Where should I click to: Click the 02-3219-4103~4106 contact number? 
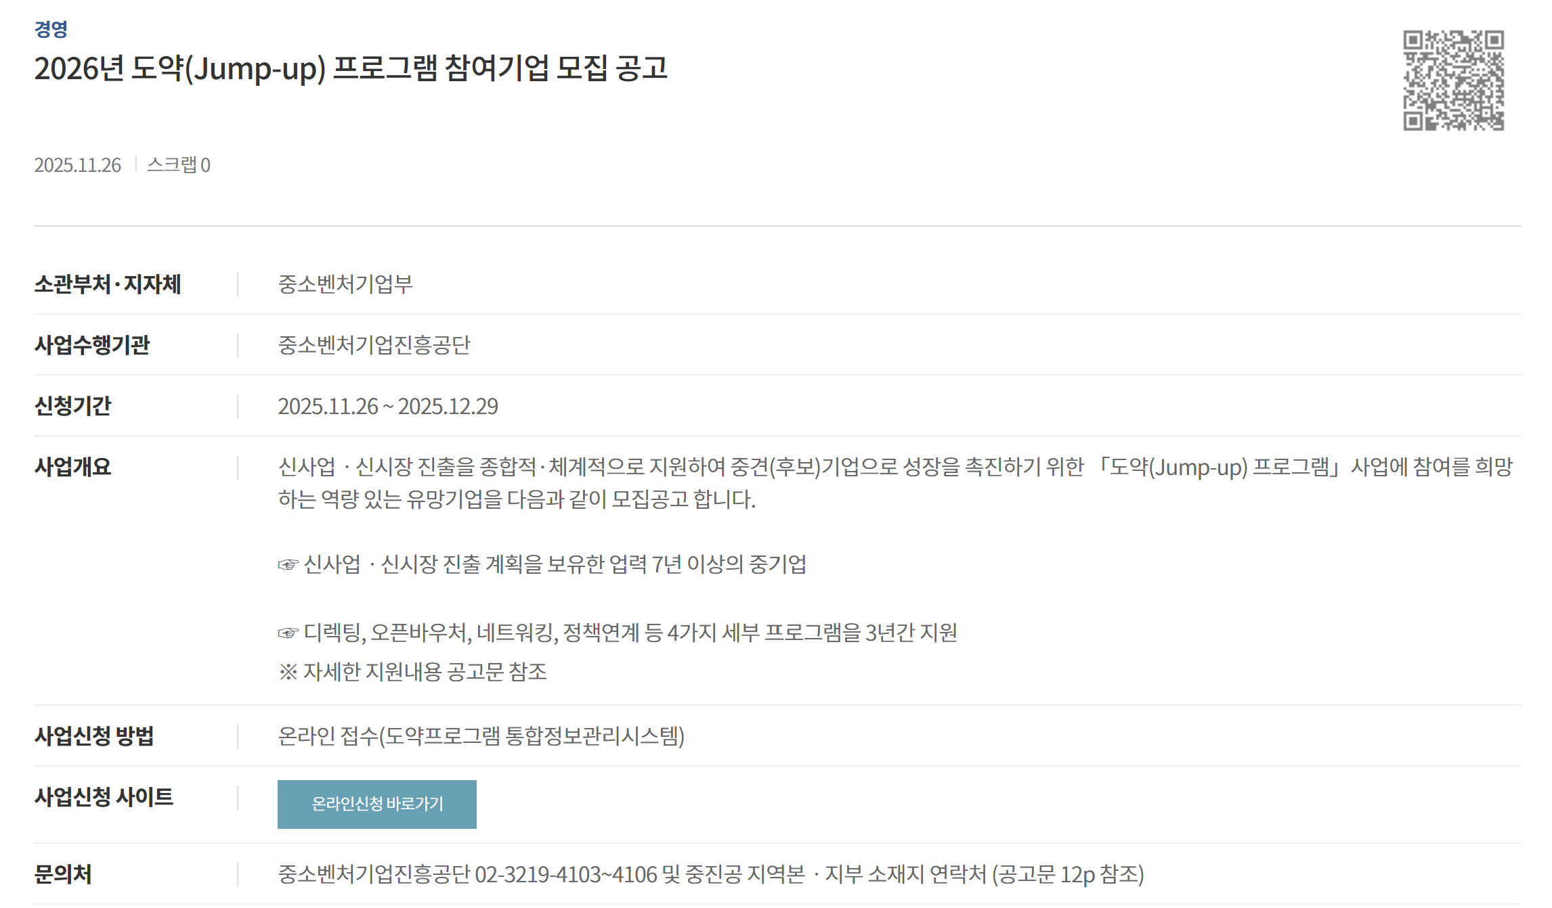click(x=566, y=875)
